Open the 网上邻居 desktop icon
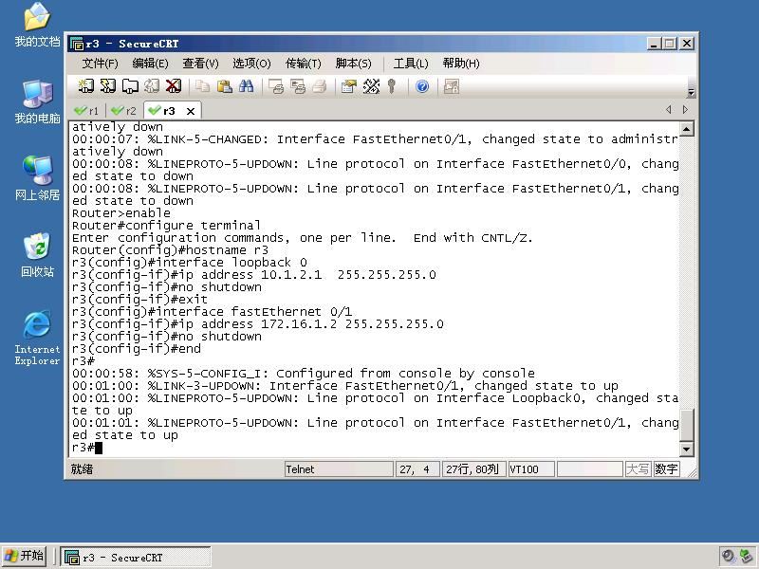 point(37,178)
